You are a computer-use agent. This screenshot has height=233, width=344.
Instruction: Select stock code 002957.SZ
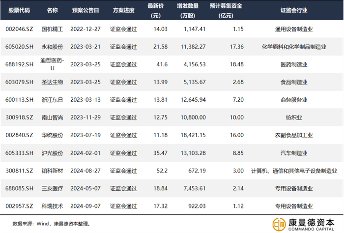click(x=19, y=206)
